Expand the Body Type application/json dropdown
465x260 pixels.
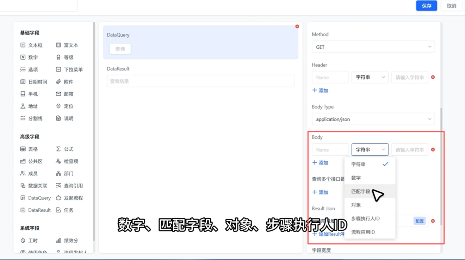coord(373,119)
